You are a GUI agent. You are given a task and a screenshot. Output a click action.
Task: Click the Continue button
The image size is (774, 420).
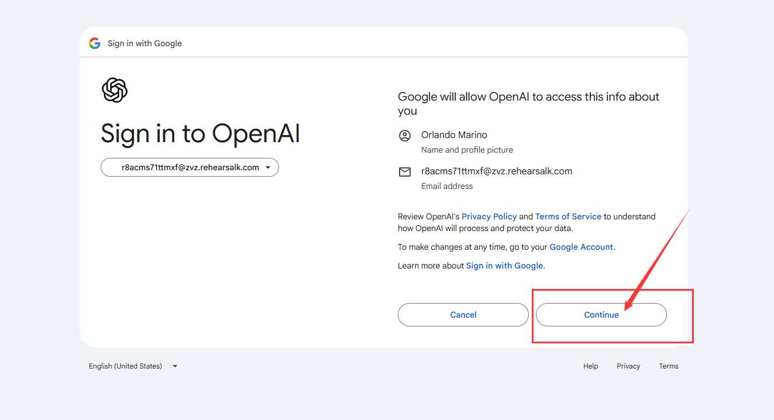tap(601, 315)
